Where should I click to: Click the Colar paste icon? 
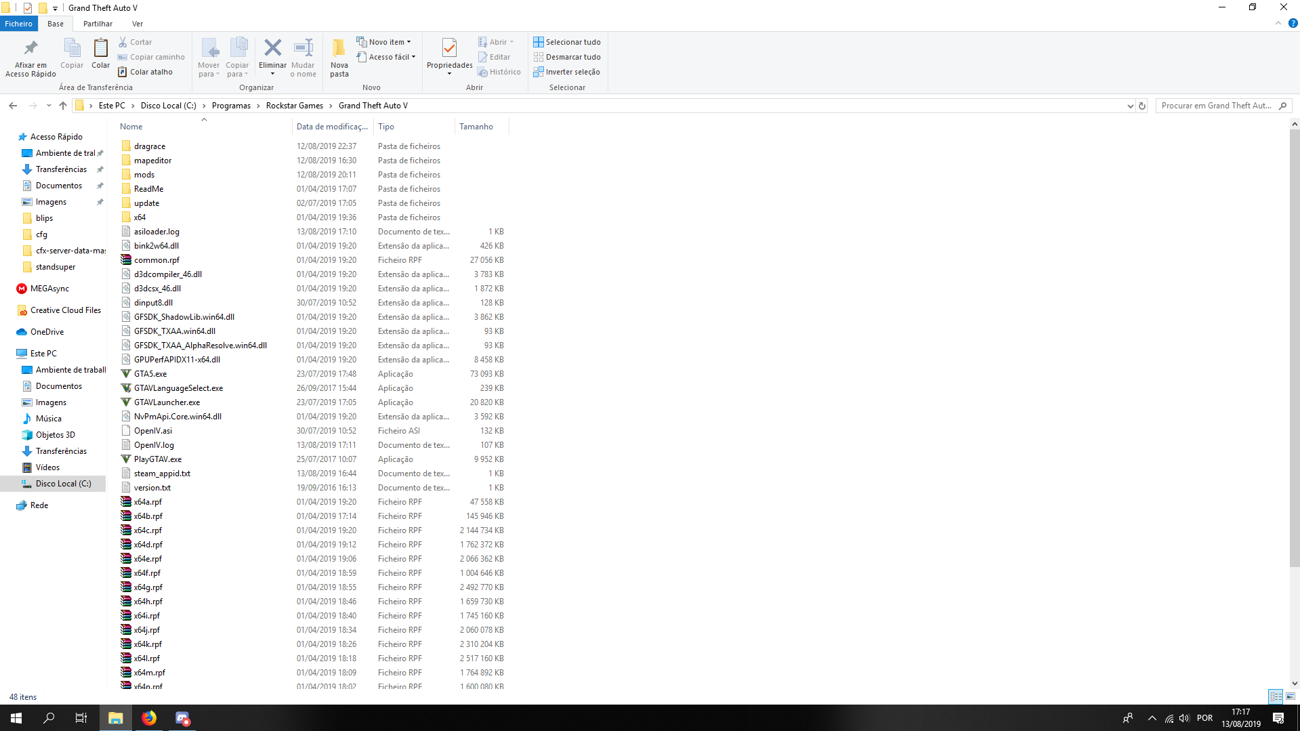[x=101, y=49]
